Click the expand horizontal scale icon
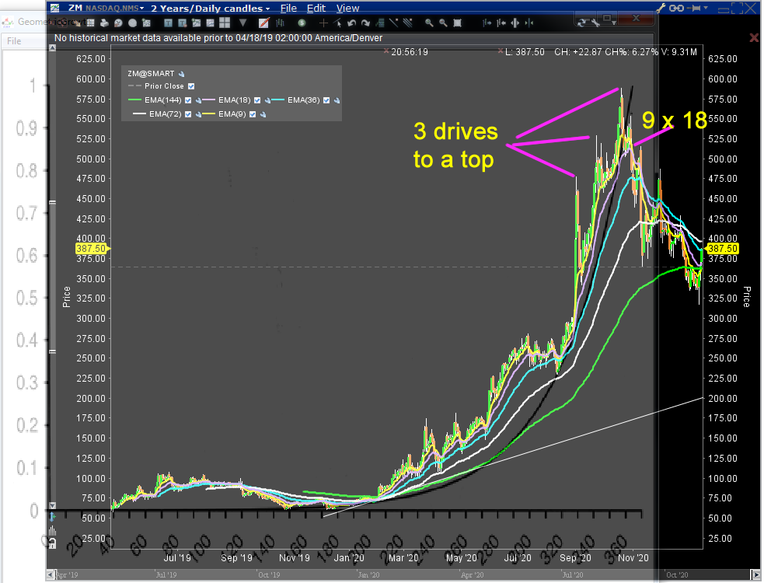The image size is (771, 583). click(515, 23)
